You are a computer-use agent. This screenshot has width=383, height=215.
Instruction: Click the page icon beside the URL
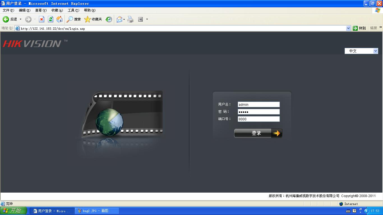pos(18,28)
